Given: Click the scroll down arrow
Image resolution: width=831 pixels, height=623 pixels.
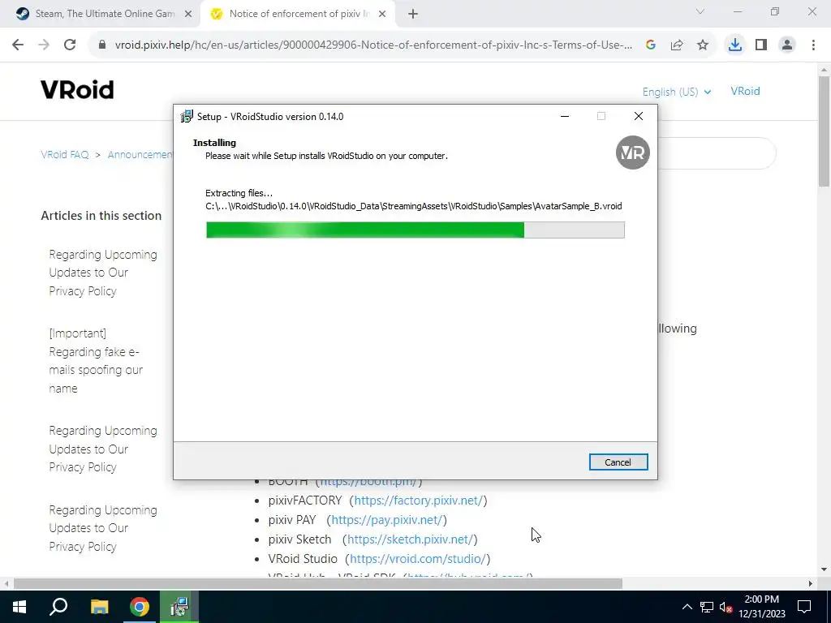Looking at the screenshot, I should pyautogui.click(x=824, y=569).
